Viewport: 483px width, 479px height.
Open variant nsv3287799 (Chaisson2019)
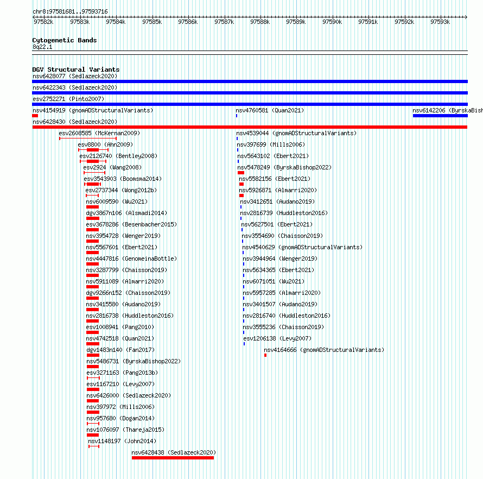(x=126, y=270)
